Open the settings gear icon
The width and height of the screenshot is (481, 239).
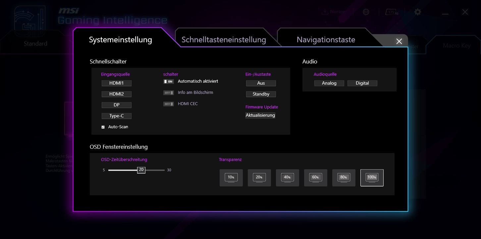point(418,12)
